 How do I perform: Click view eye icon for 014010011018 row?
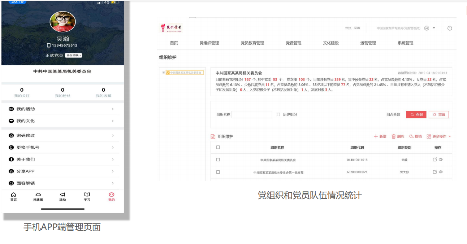coord(441,160)
